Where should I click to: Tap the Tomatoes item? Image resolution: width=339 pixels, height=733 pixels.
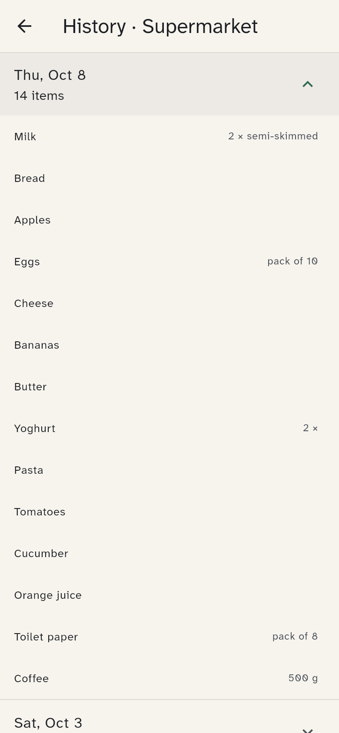pos(169,512)
